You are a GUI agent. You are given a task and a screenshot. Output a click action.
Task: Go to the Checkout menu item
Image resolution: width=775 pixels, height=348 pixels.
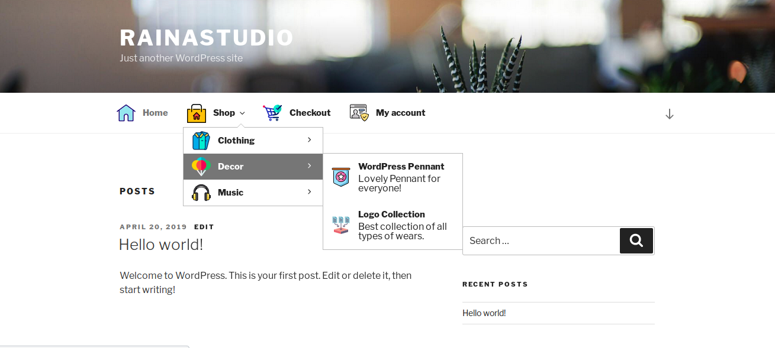pyautogui.click(x=310, y=113)
